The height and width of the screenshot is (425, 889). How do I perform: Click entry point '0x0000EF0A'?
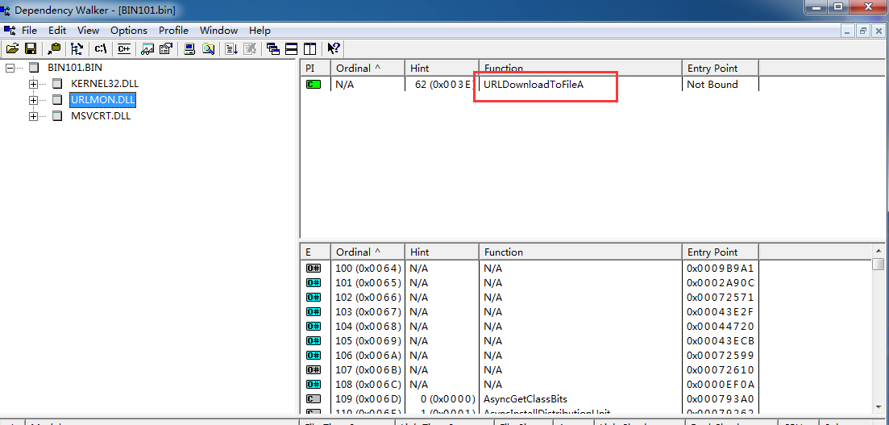720,384
